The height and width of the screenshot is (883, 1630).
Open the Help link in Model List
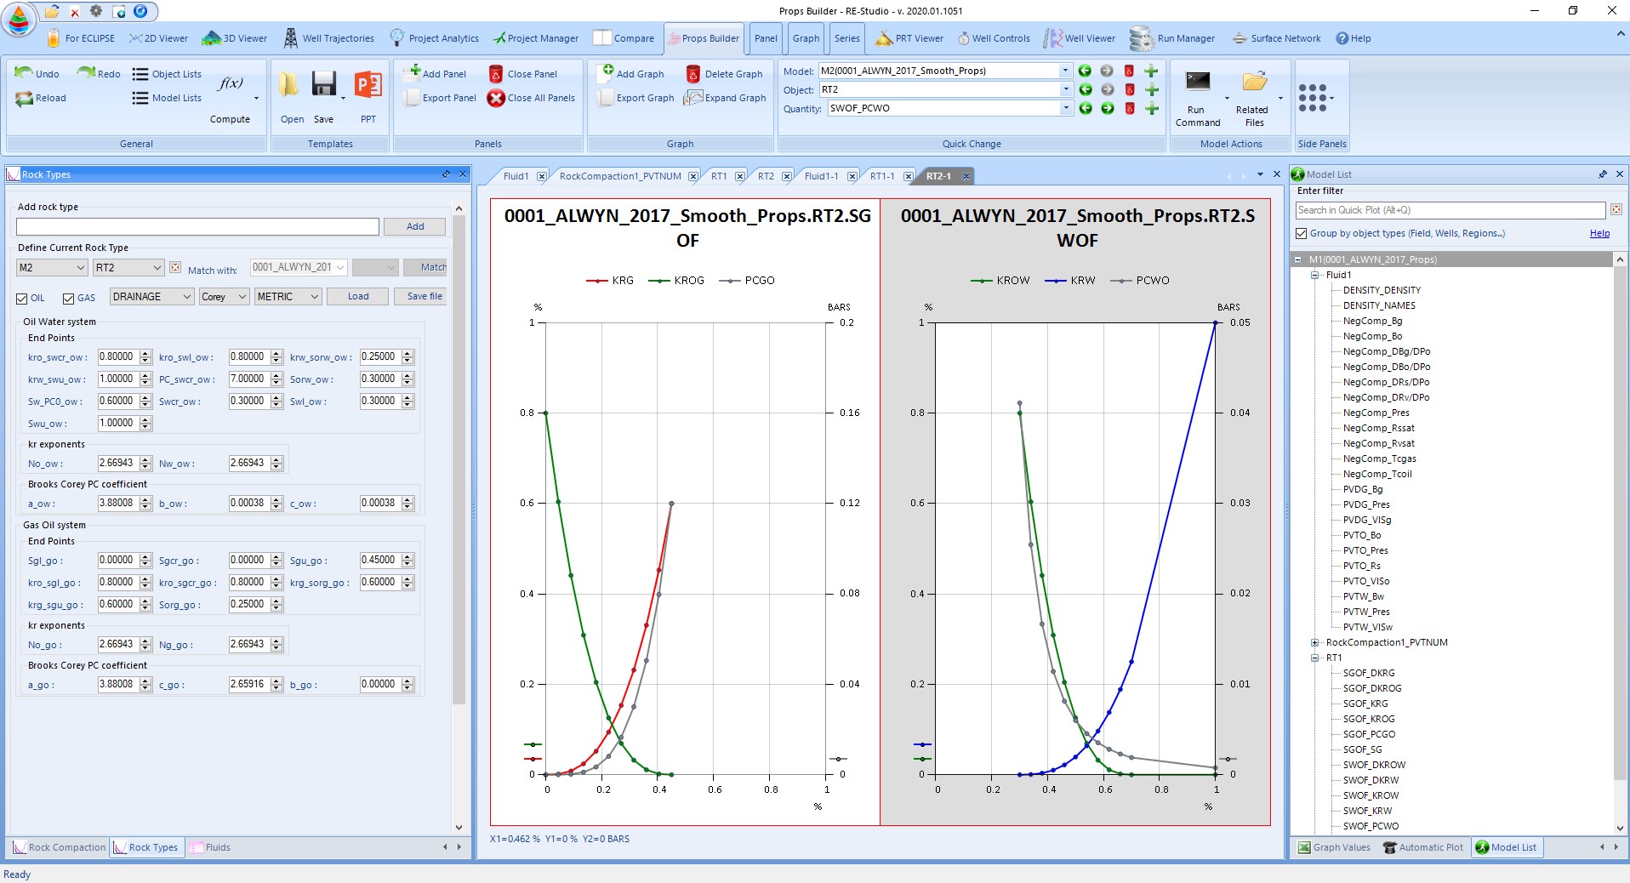(1599, 233)
